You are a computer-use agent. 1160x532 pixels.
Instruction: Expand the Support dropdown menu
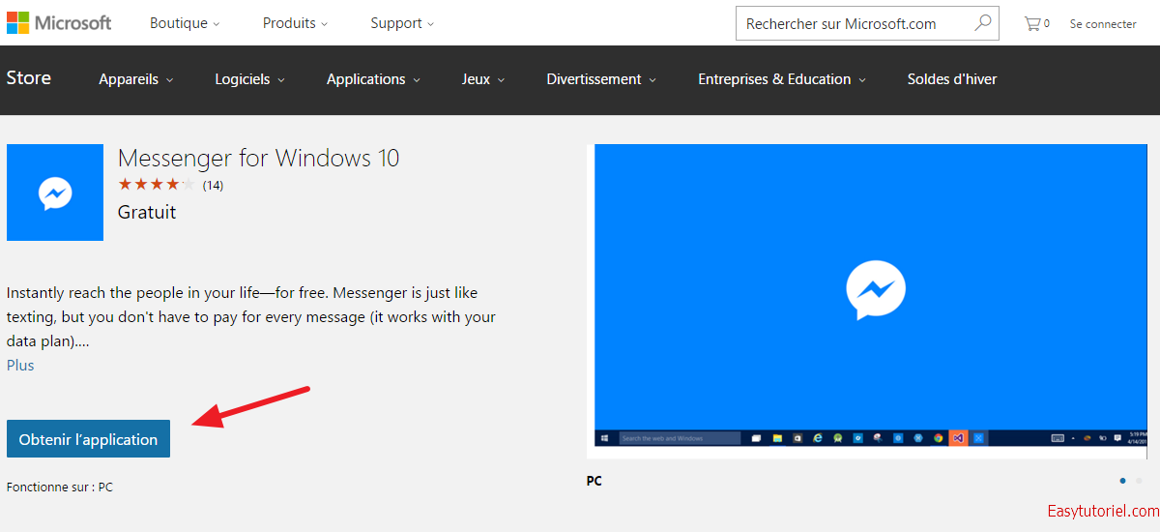(402, 23)
